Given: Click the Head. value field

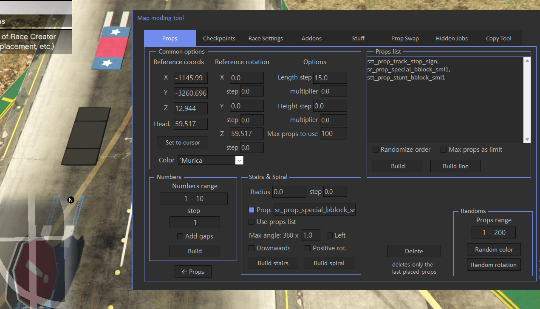Looking at the screenshot, I should point(191,124).
